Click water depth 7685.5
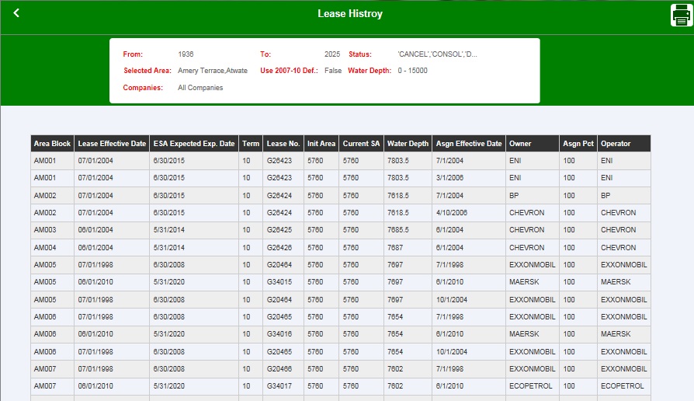Image resolution: width=694 pixels, height=401 pixels. coord(398,230)
